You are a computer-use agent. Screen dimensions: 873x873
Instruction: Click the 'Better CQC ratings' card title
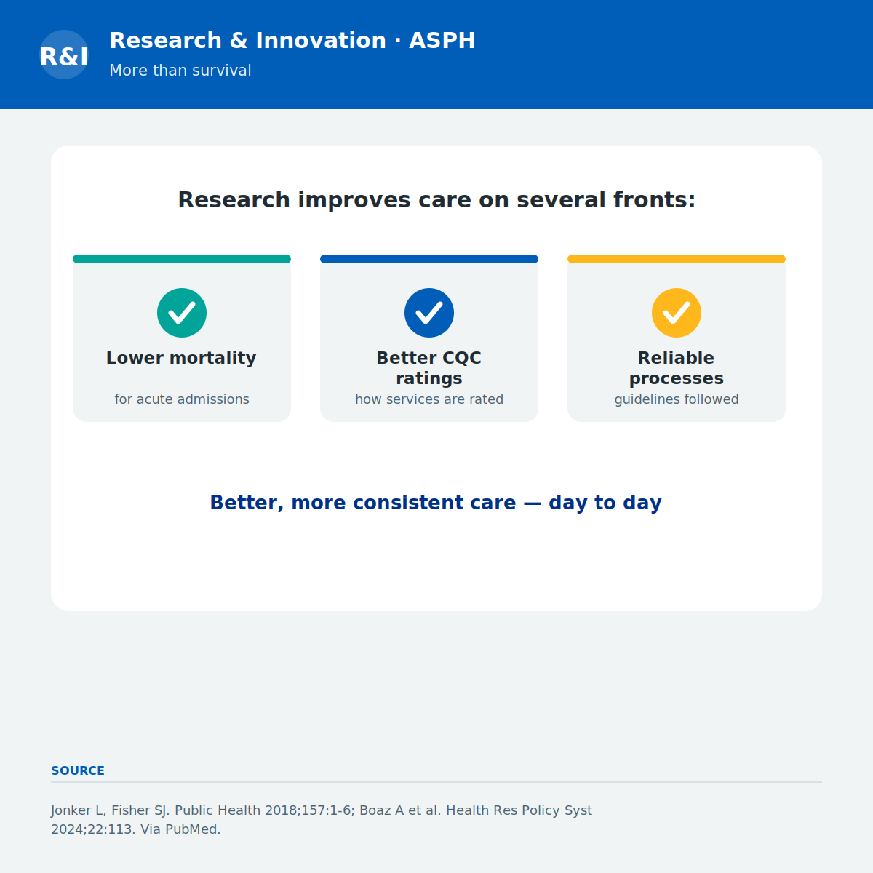coord(429,368)
